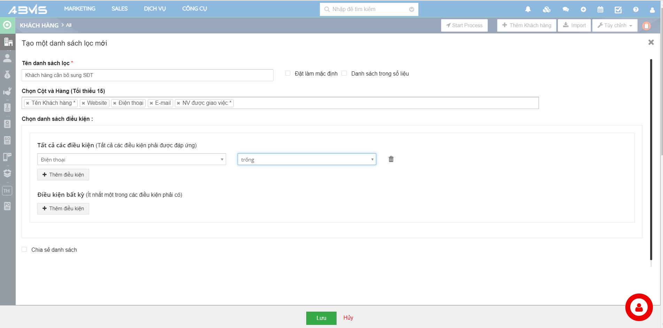The image size is (663, 328).
Task: Open the MARKETING menu
Action: coord(80,9)
